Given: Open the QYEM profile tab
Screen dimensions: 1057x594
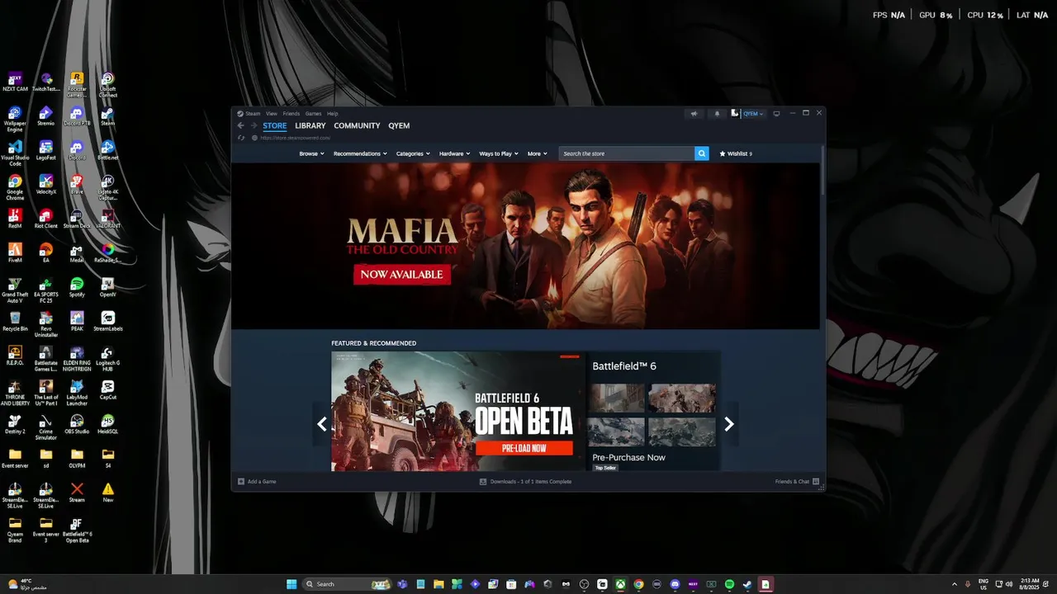Looking at the screenshot, I should (x=399, y=125).
